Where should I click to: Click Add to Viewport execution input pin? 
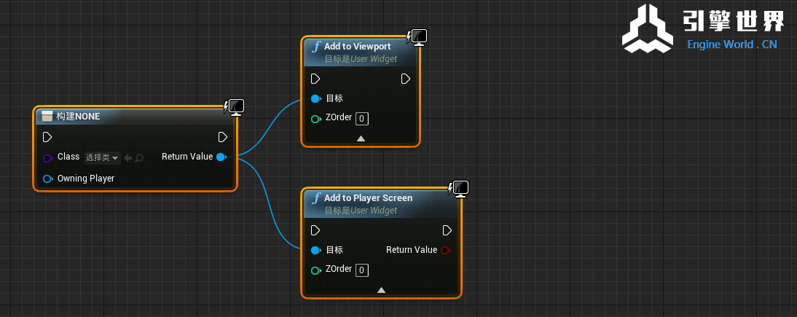[x=315, y=79]
